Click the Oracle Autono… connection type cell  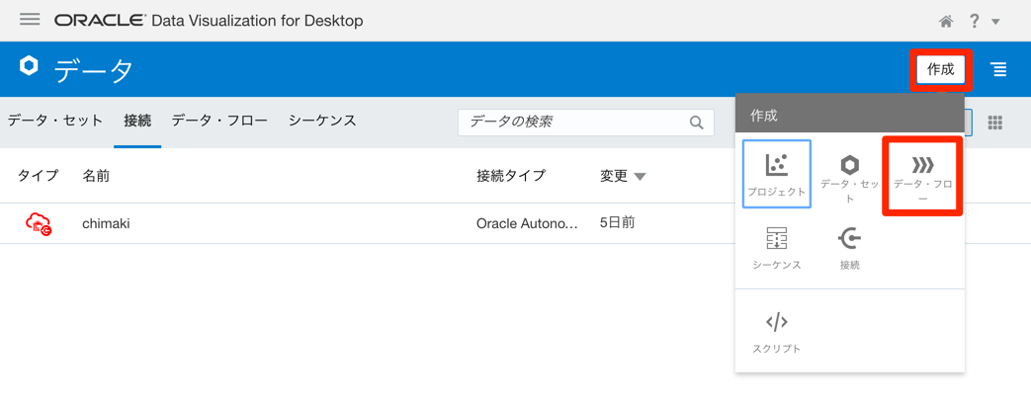point(527,223)
